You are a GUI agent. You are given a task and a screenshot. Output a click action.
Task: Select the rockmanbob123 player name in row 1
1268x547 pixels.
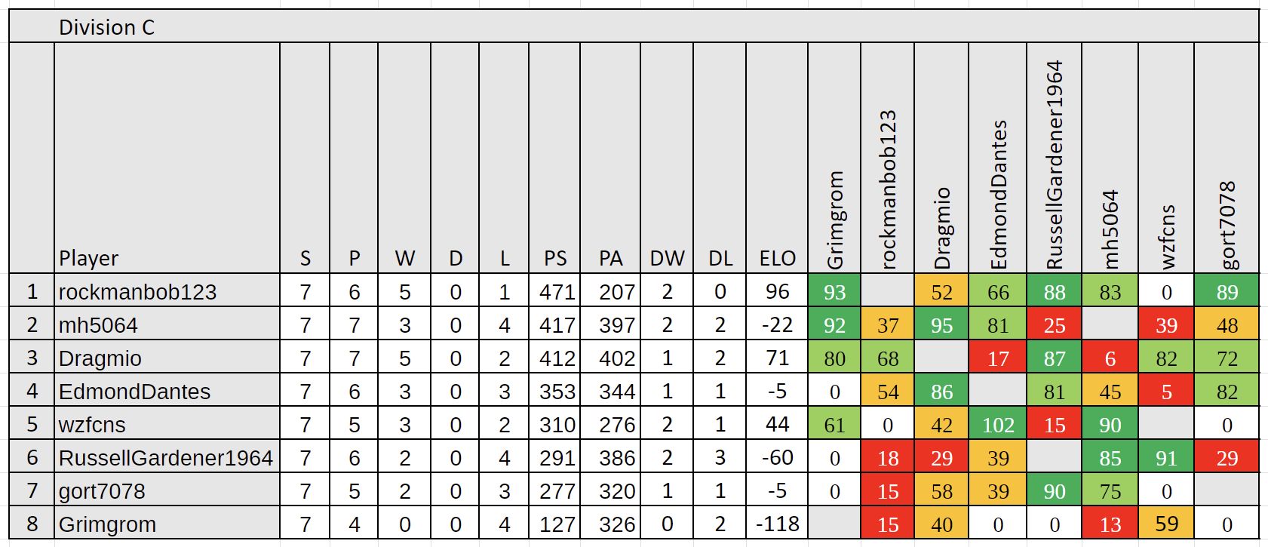(138, 292)
